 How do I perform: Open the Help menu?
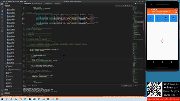[x=25, y=1]
